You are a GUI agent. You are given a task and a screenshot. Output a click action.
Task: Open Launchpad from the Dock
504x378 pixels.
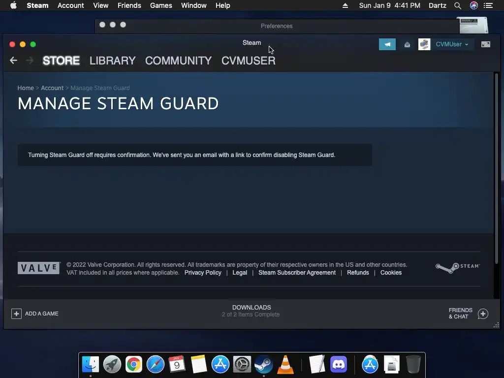tap(112, 364)
